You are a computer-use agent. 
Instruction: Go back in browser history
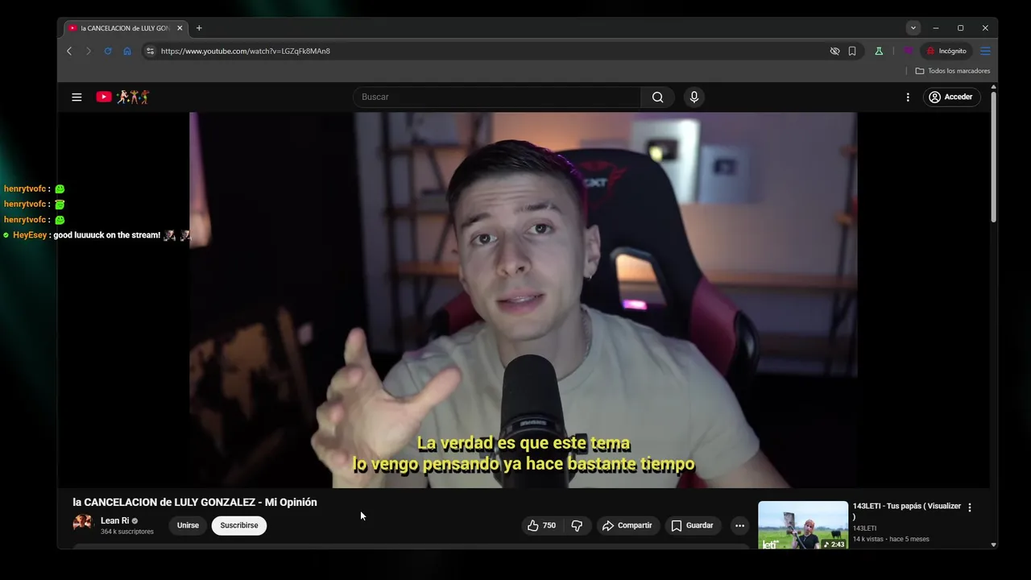(69, 51)
